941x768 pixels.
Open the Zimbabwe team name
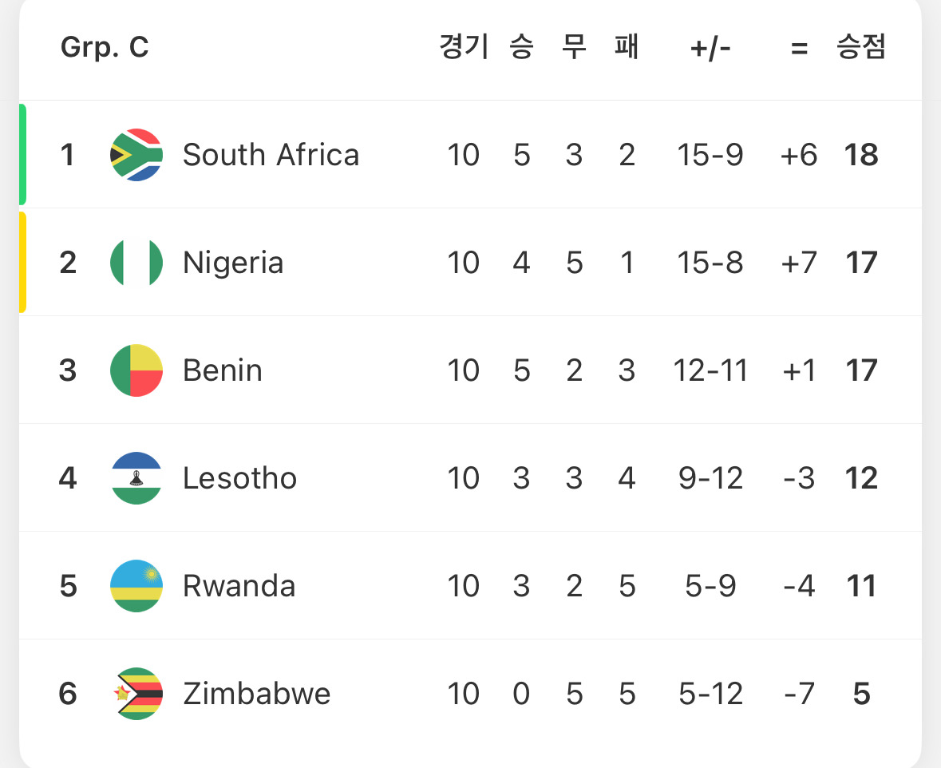click(x=256, y=694)
